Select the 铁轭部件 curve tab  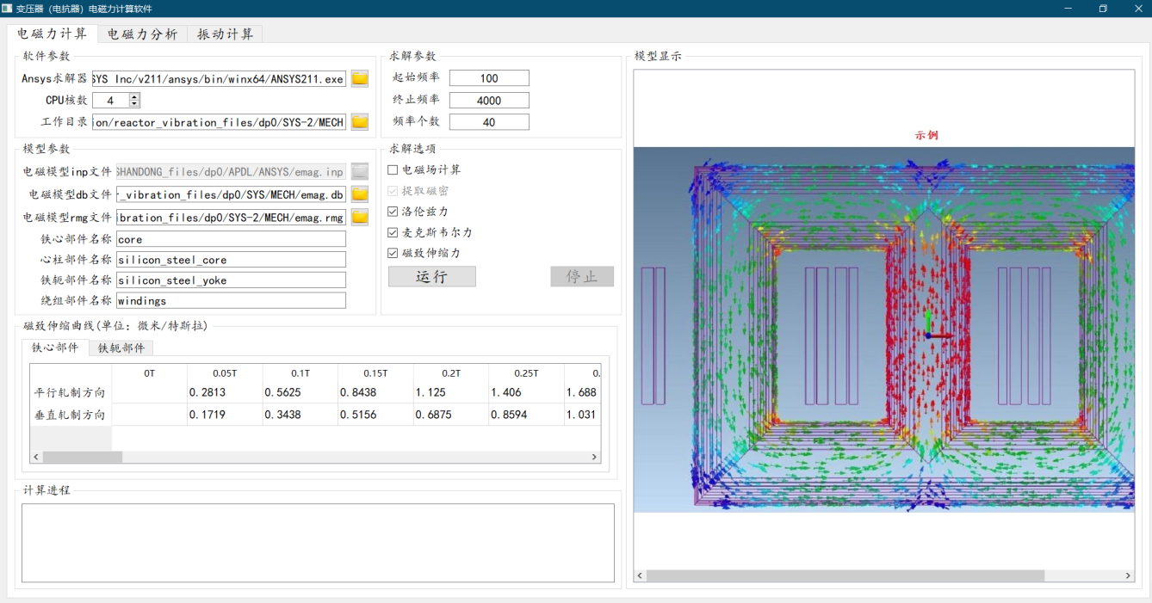pos(121,348)
